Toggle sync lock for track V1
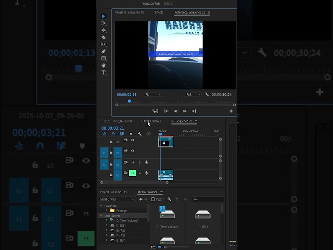 125,151
